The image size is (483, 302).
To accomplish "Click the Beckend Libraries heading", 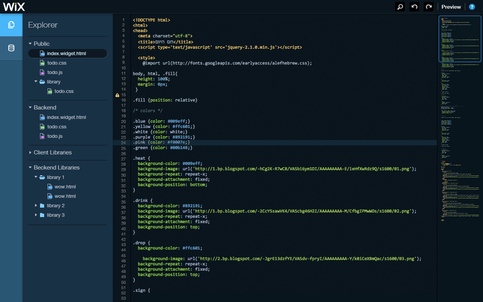I will [x=57, y=168].
